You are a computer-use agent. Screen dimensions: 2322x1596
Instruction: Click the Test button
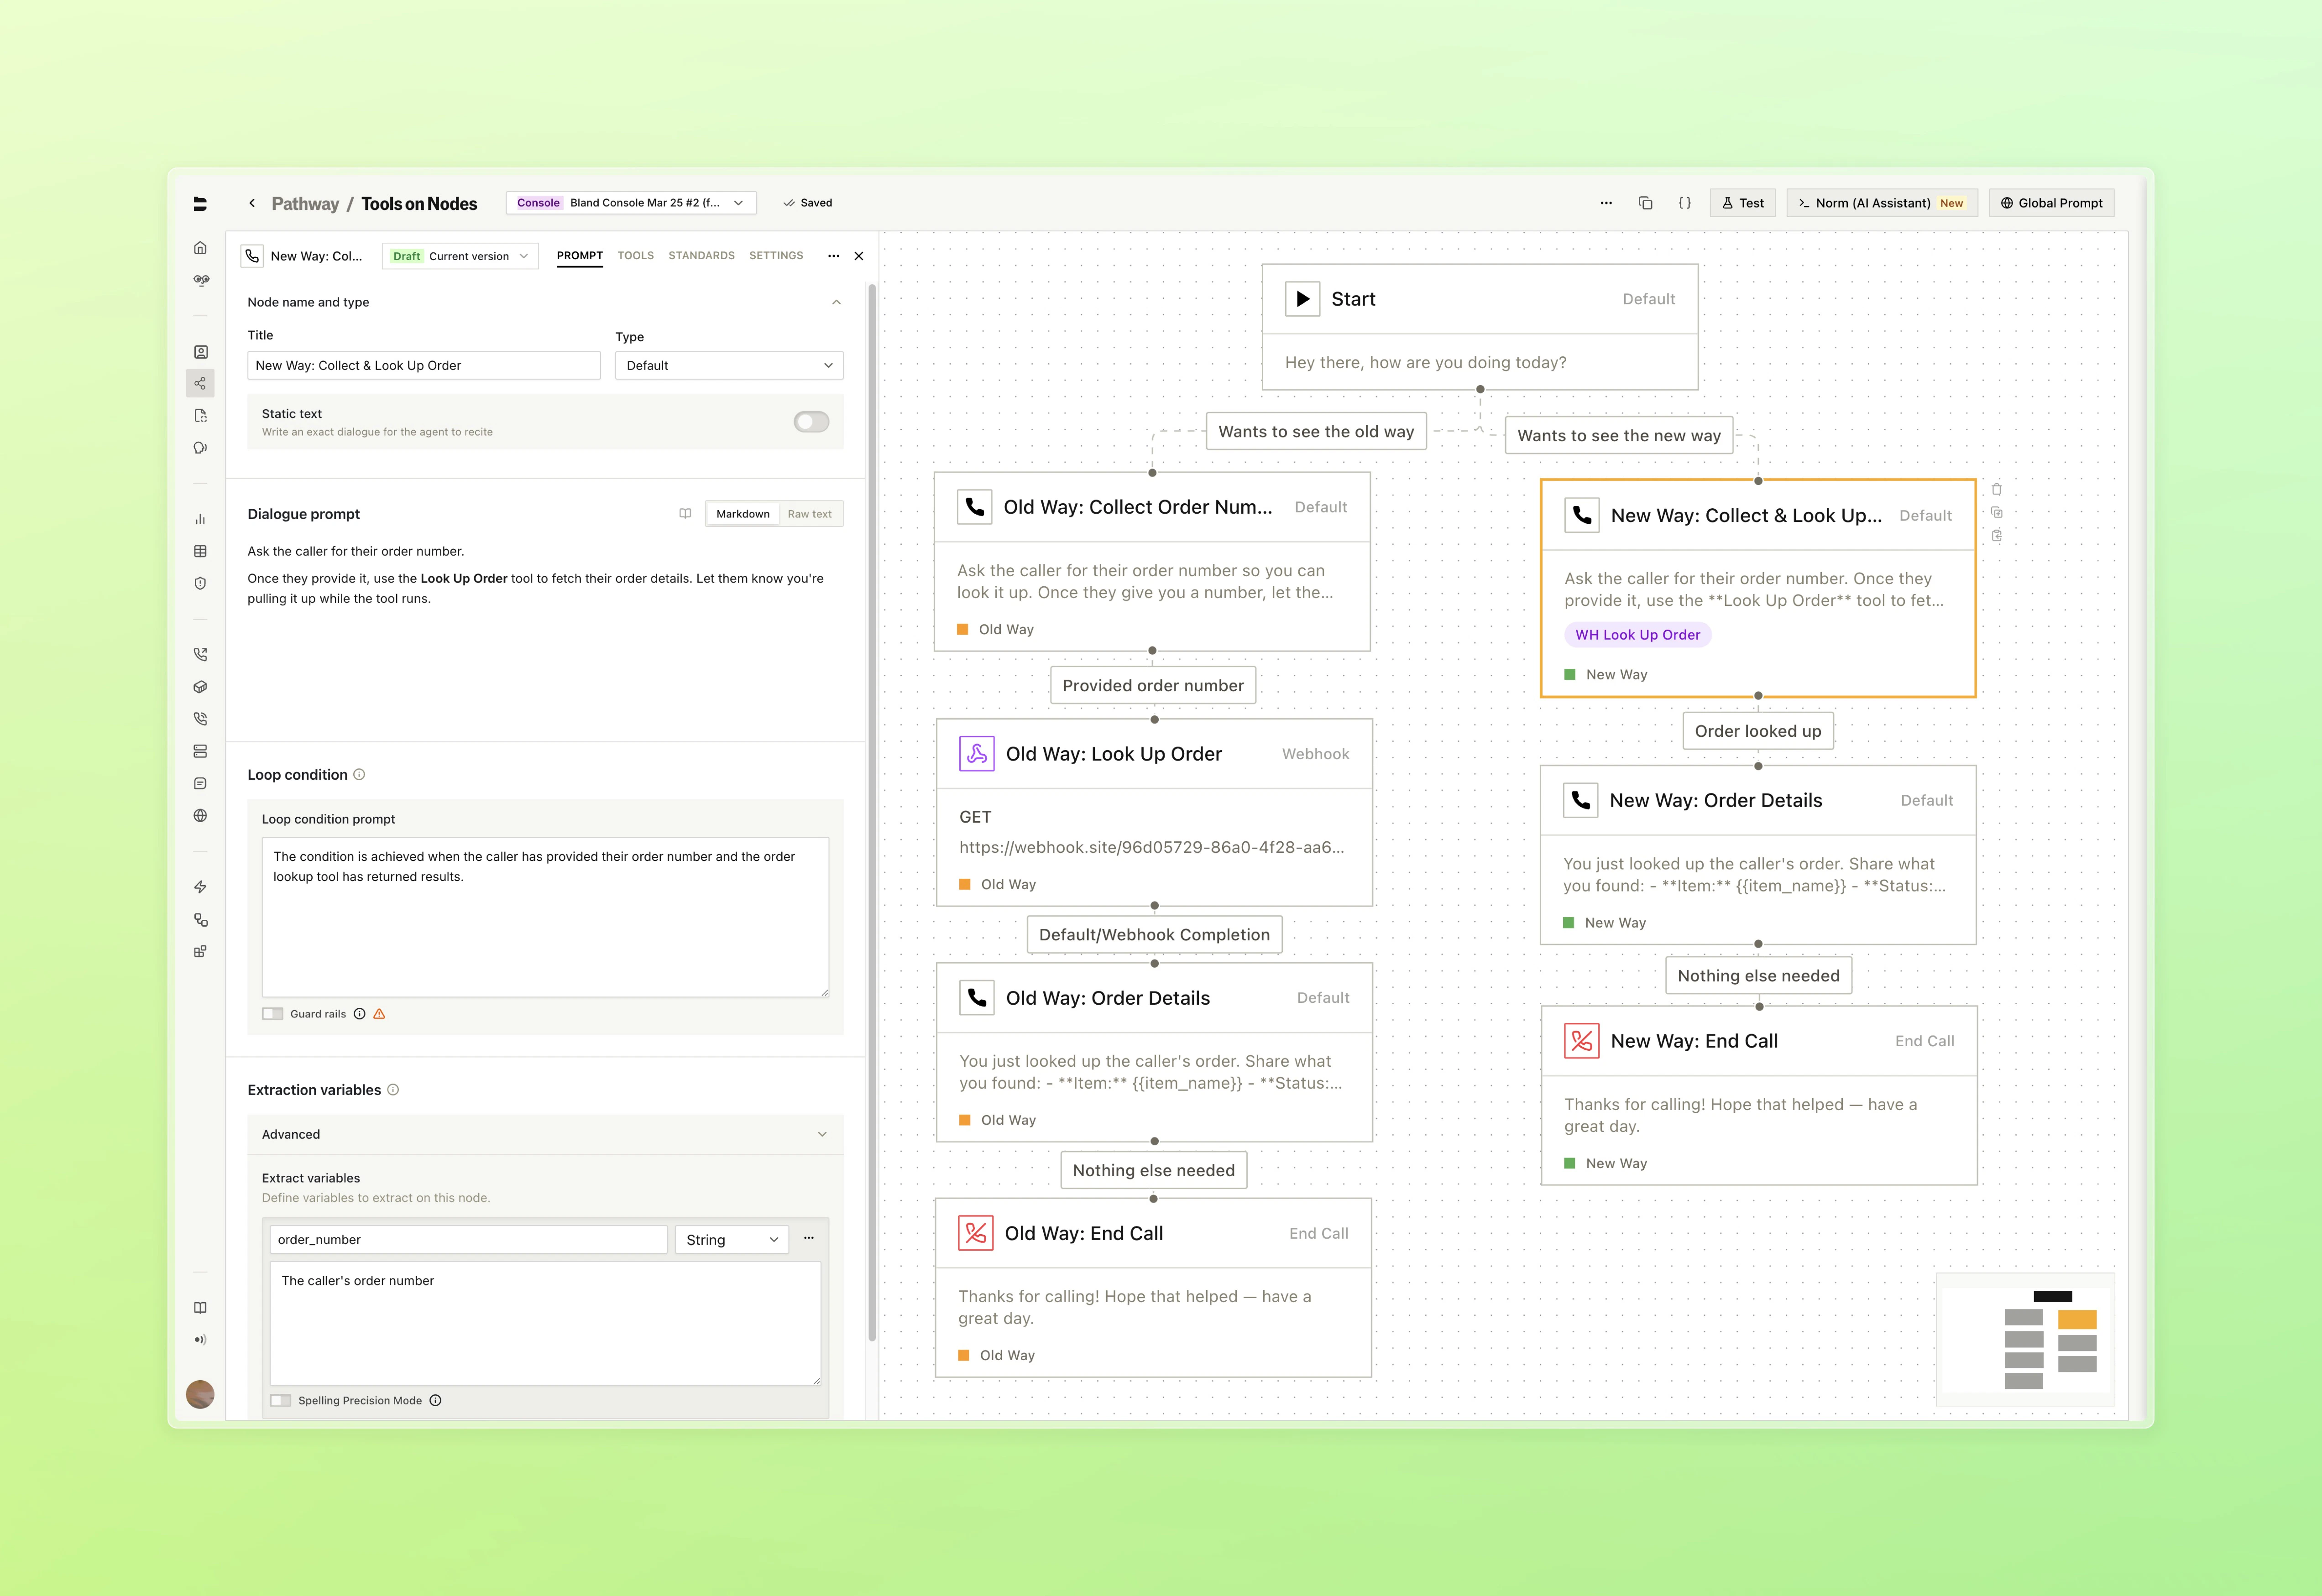point(1742,203)
